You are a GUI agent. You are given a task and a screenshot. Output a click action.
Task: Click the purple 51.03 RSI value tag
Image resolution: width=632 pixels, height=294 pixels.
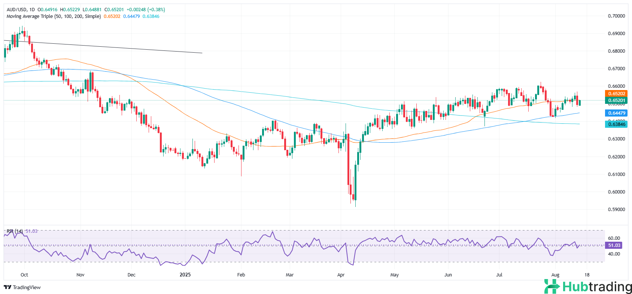[614, 245]
